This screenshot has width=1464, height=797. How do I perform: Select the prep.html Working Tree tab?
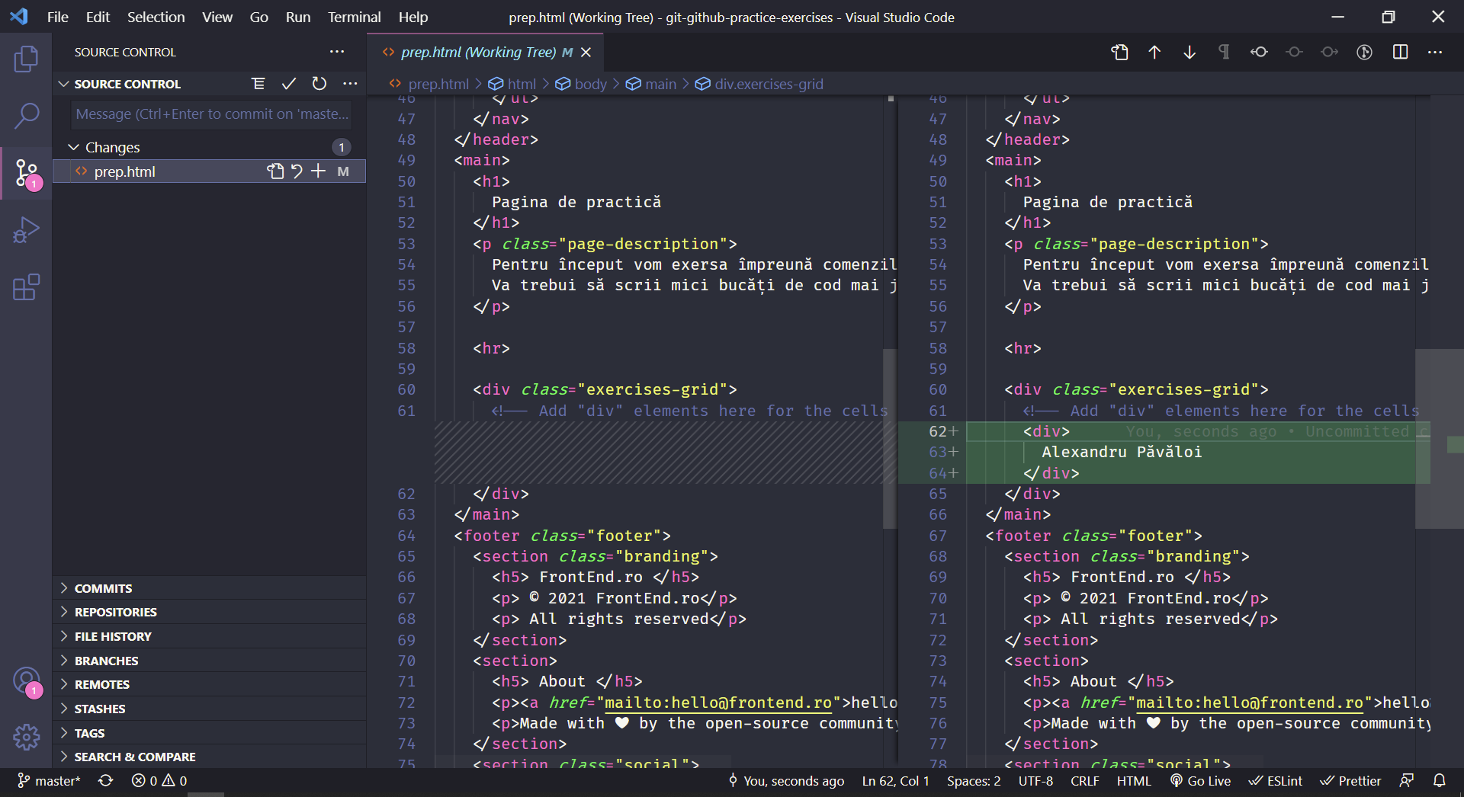478,52
